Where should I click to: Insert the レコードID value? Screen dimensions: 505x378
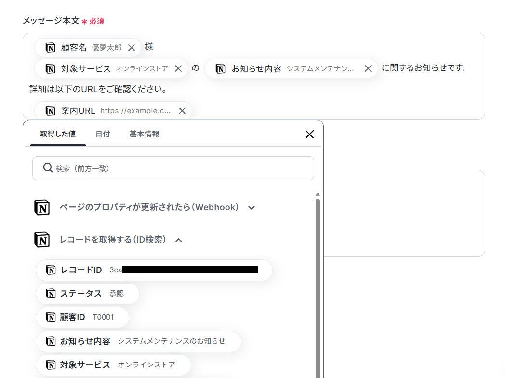click(x=154, y=270)
